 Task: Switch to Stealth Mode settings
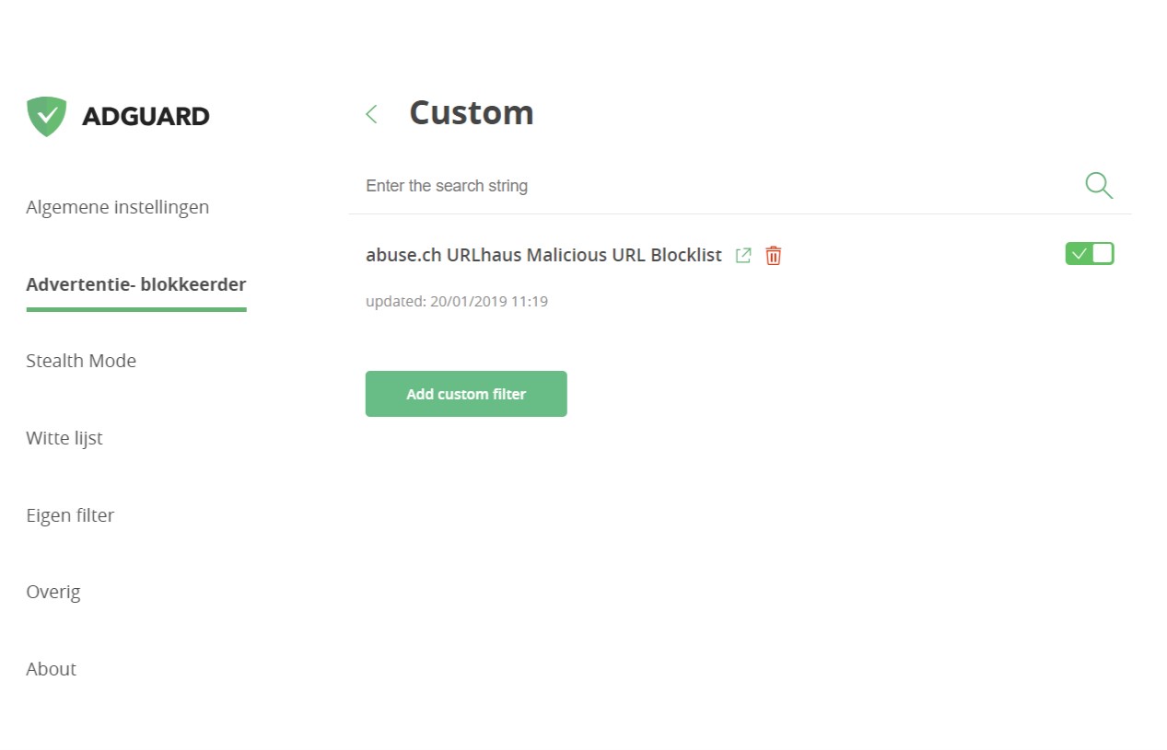(81, 361)
